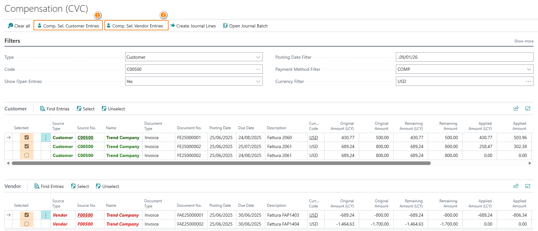
Task: Check Selected box for FAE25000002 vendor row
Action: pyautogui.click(x=27, y=224)
